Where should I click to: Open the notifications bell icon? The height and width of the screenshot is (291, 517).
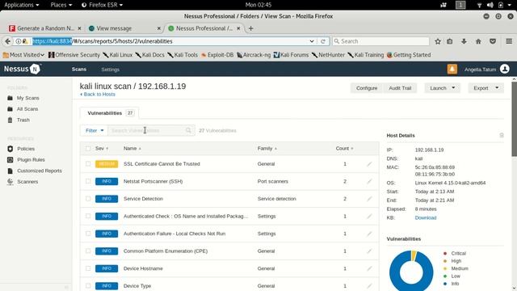point(452,70)
